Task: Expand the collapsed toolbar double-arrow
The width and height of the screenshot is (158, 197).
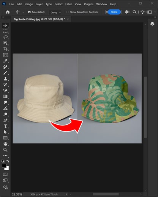Action: click(x=3, y=17)
